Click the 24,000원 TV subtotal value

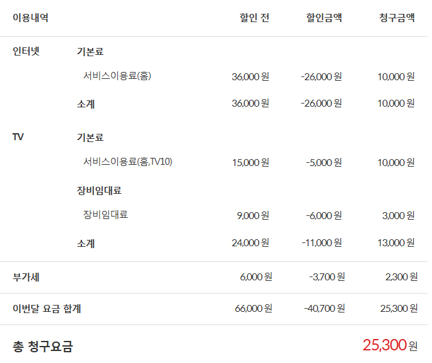pyautogui.click(x=250, y=242)
